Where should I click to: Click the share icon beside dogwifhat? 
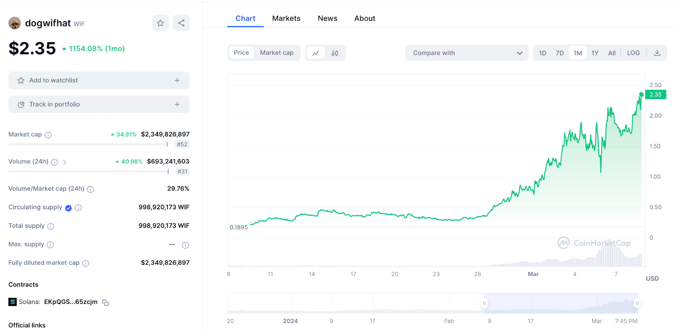tap(181, 23)
